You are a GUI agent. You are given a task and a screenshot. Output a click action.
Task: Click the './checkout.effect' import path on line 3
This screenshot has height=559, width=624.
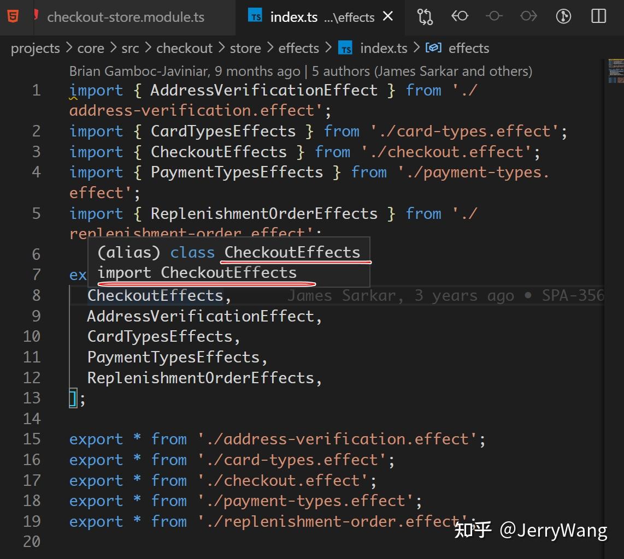(446, 152)
